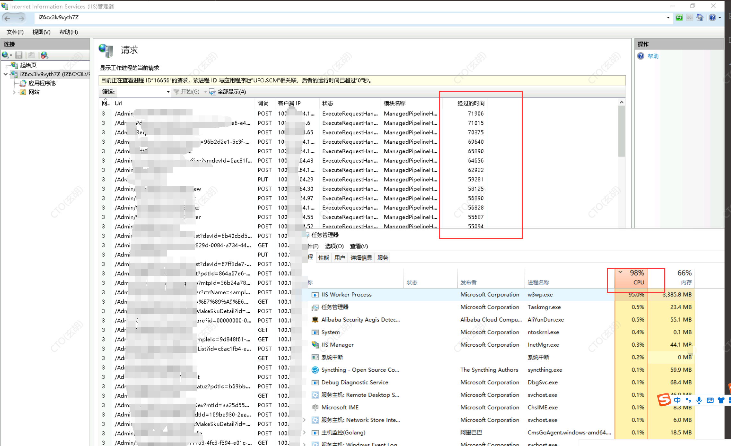Select 应用程序池 in the connections tree
The height and width of the screenshot is (446, 731).
(42, 83)
